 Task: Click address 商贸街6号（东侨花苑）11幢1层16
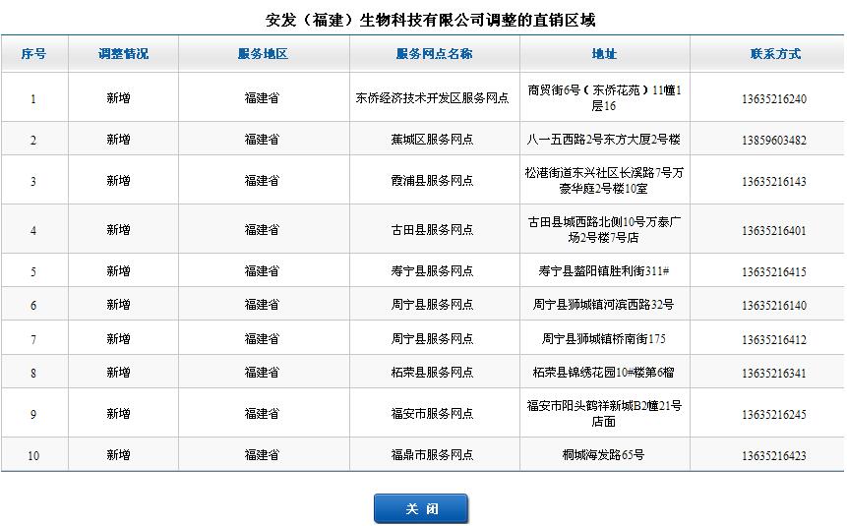tap(604, 97)
